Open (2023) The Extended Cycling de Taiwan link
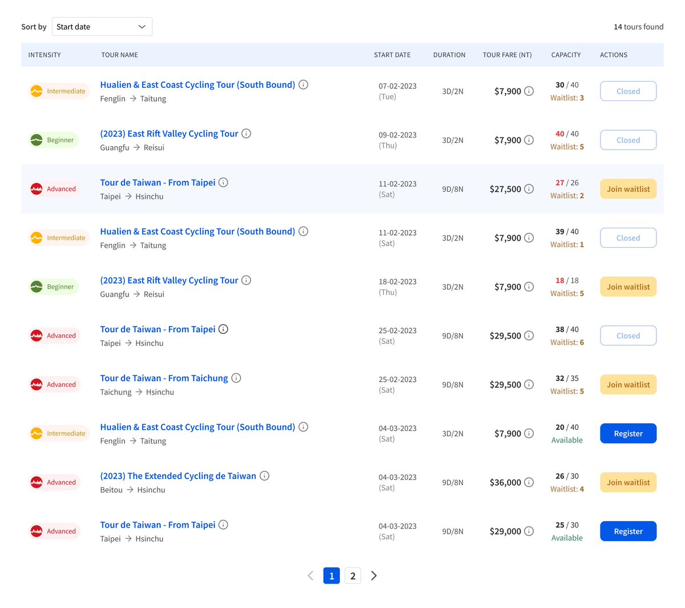Image resolution: width=685 pixels, height=608 pixels. coord(178,476)
